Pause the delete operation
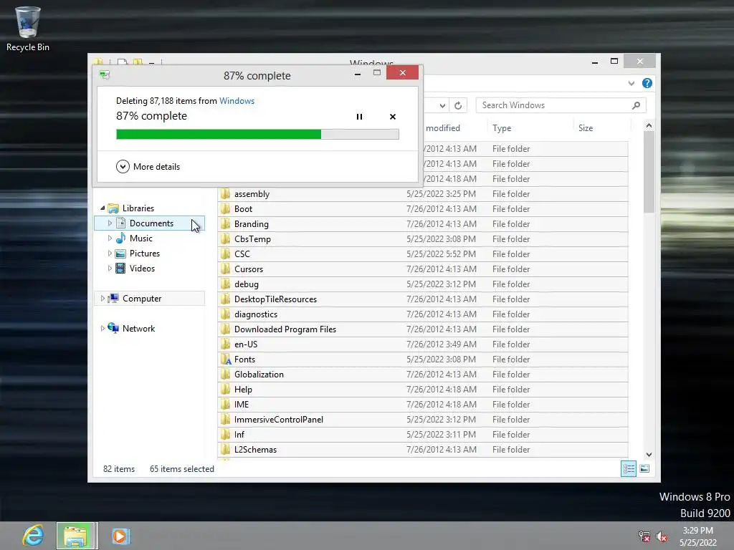The width and height of the screenshot is (734, 550). pos(359,117)
